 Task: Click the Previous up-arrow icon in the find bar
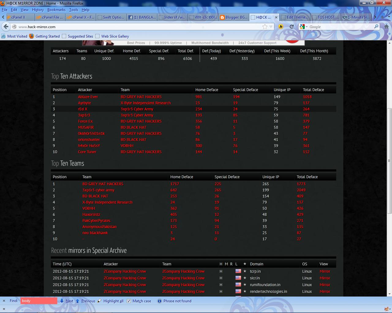click(x=78, y=301)
